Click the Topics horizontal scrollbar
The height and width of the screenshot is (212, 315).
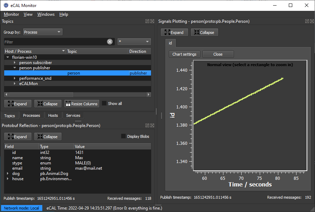point(41,94)
